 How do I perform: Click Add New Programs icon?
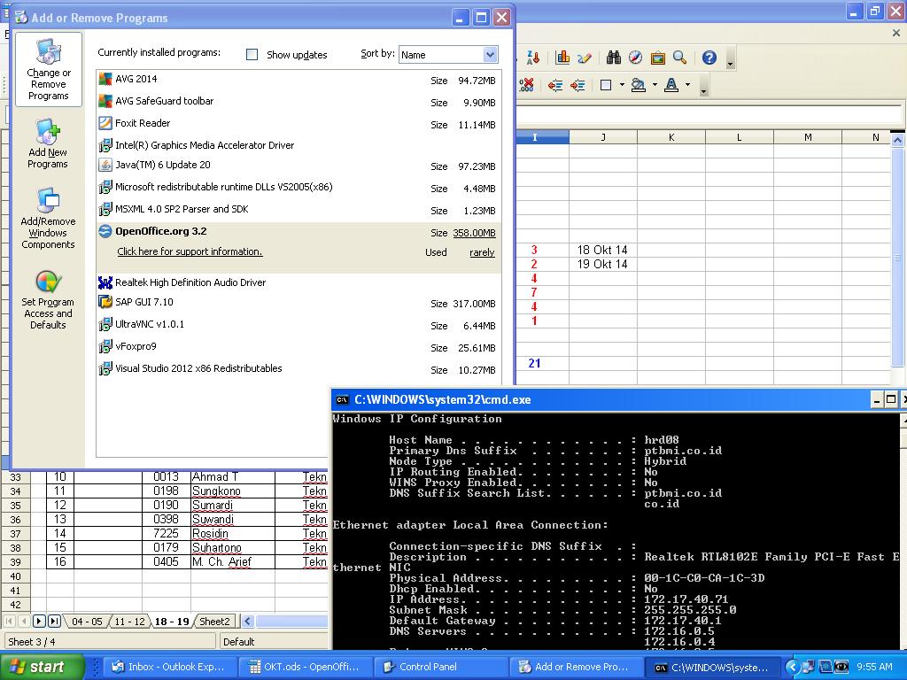[x=48, y=144]
